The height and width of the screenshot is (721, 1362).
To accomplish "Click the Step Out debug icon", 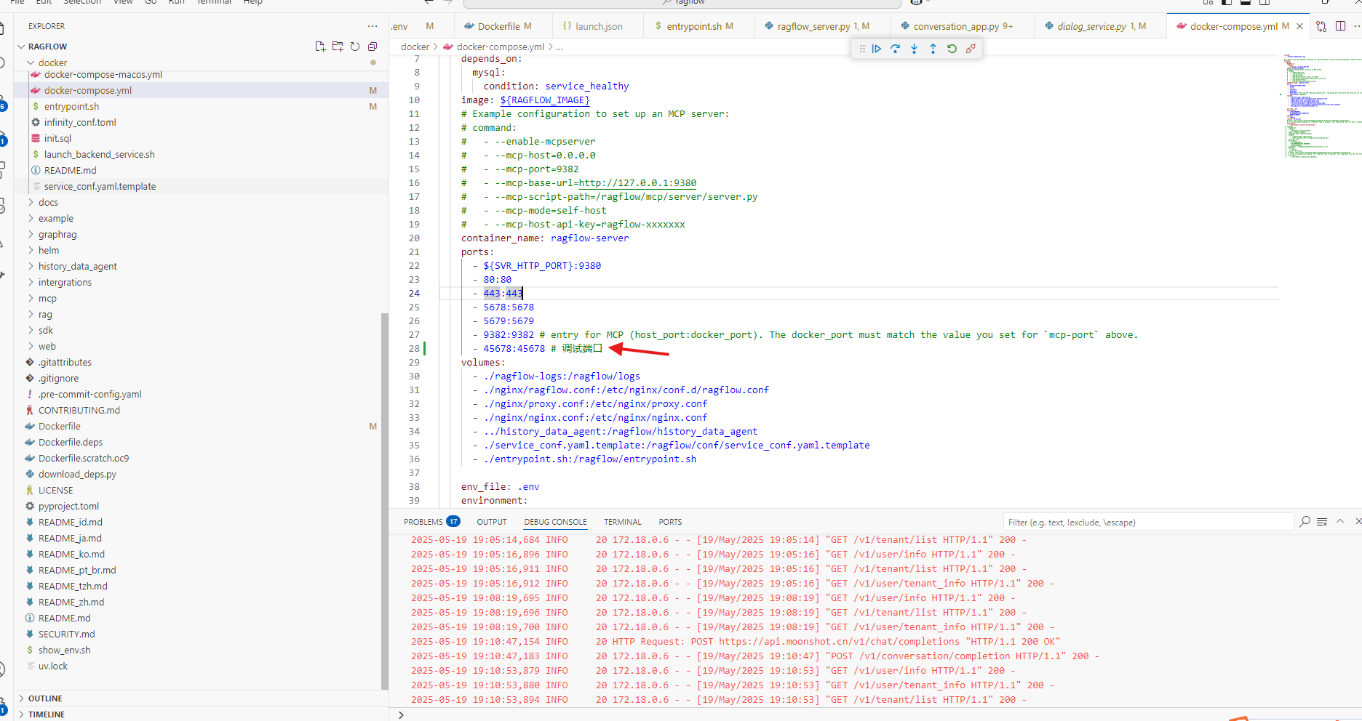I will (933, 49).
